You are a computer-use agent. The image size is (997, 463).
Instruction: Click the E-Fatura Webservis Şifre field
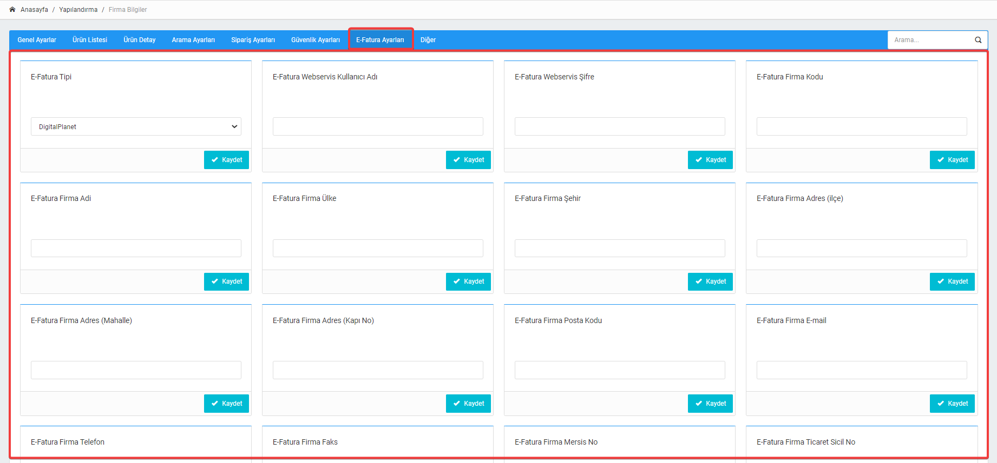coord(620,126)
